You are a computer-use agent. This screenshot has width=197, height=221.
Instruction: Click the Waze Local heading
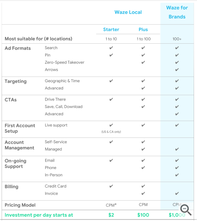128,12
